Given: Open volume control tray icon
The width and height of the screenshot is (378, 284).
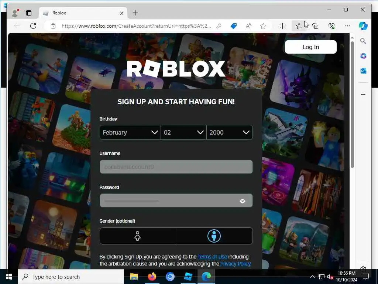Looking at the screenshot, I should 330,277.
